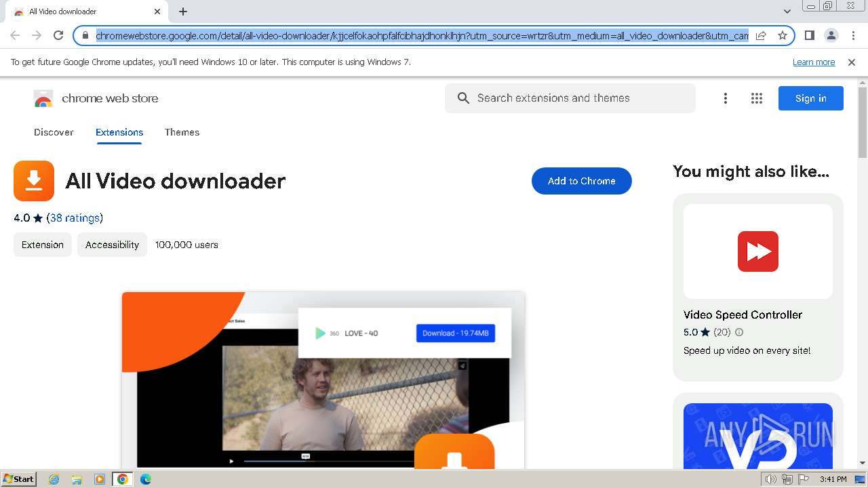Open Action Center flag icon

coord(804,479)
